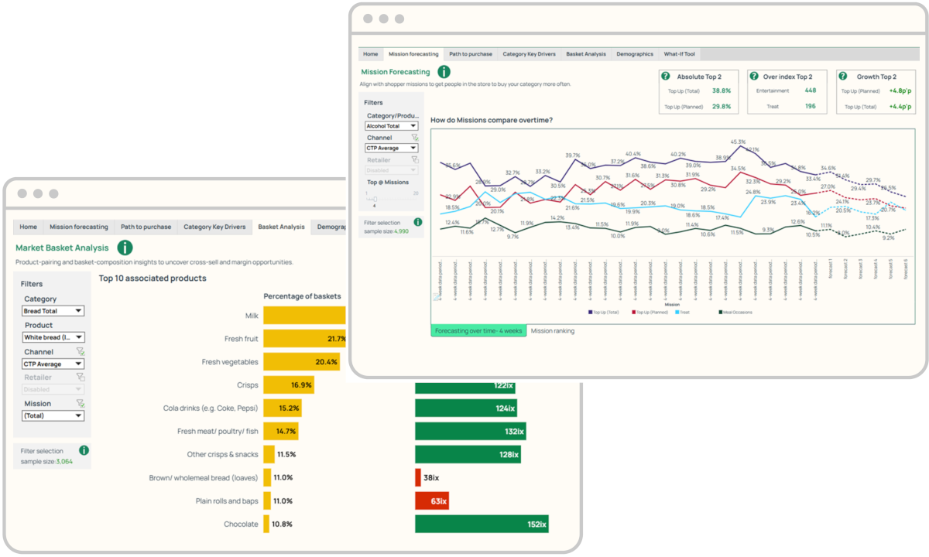Open the Category dropdown showing Bread Total
This screenshot has height=557, width=929.
click(52, 310)
